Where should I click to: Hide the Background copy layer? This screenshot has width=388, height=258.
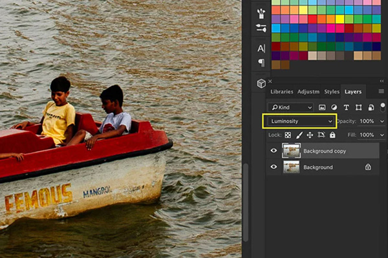(274, 151)
